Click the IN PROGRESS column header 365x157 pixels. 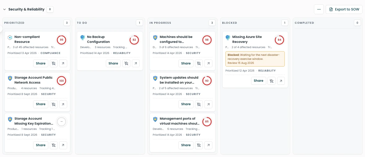click(x=160, y=23)
